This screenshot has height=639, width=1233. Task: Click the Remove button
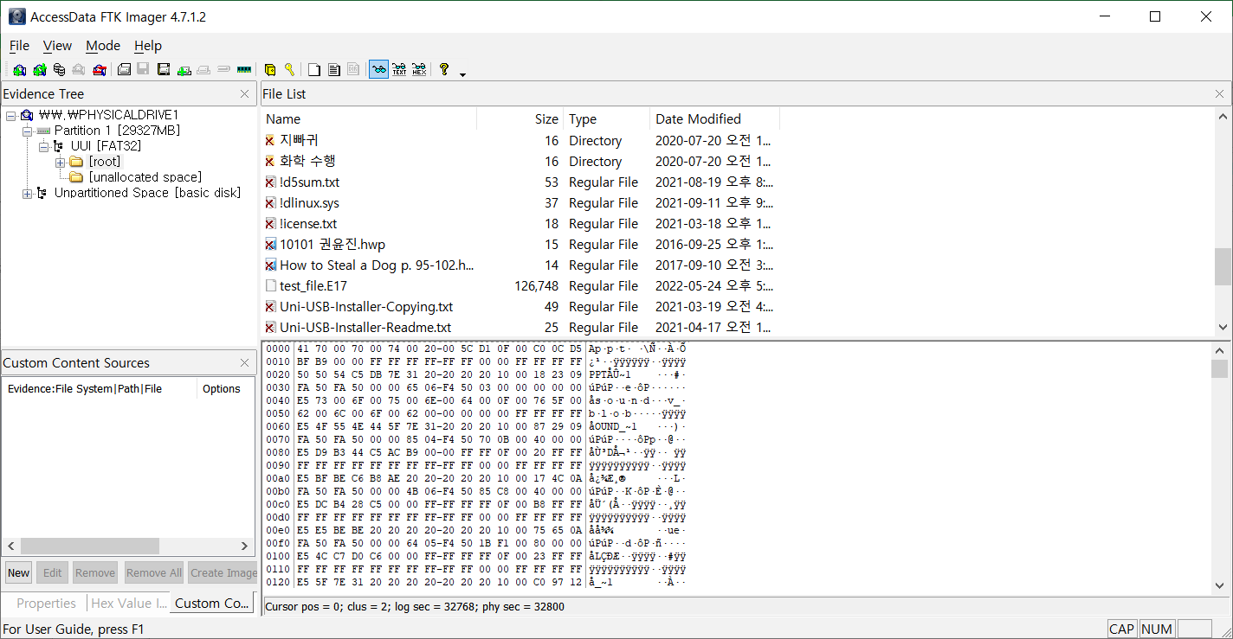click(x=95, y=572)
